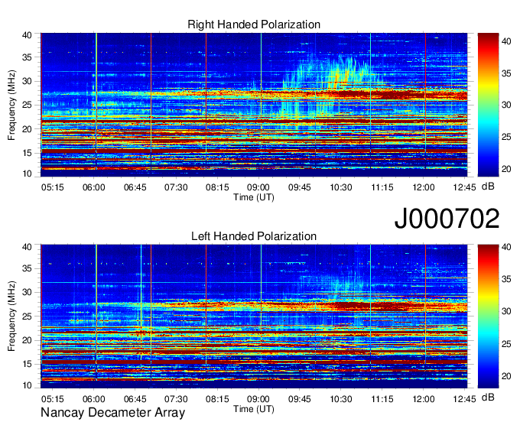The width and height of the screenshot is (520, 422).
Task: Click the 'Time (UT)' label under top plot
Action: pyautogui.click(x=254, y=197)
